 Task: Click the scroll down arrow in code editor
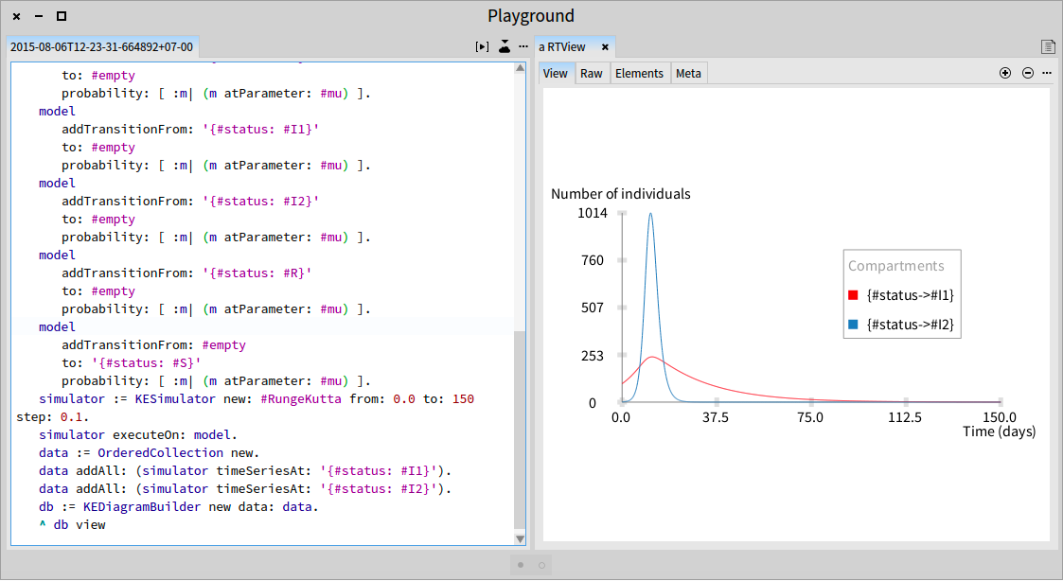520,539
